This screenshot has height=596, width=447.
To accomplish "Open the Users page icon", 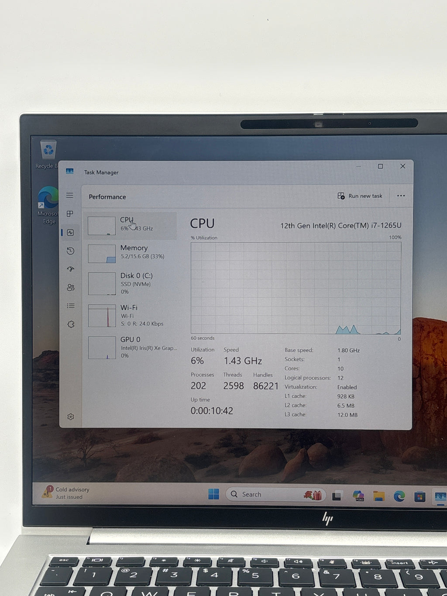I will [x=70, y=287].
